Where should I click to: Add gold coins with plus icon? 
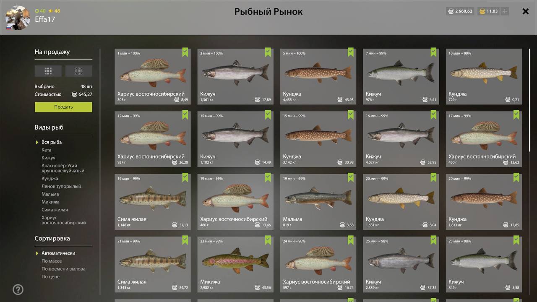505,11
